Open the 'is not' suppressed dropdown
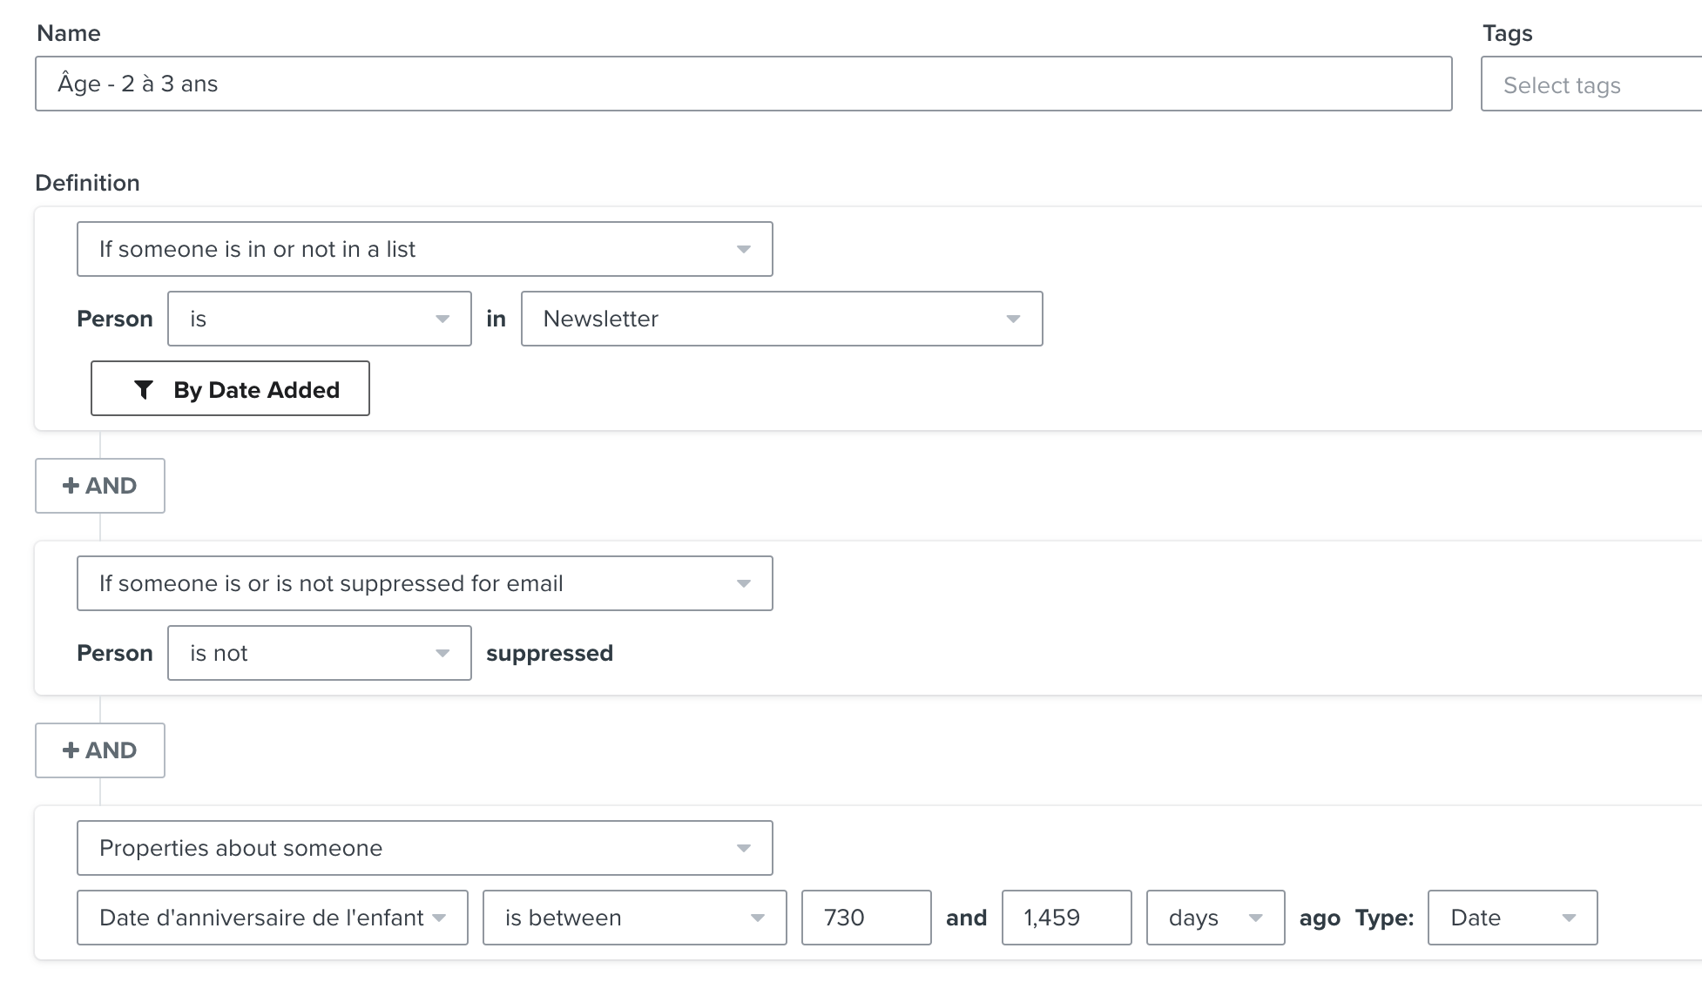 coord(319,653)
